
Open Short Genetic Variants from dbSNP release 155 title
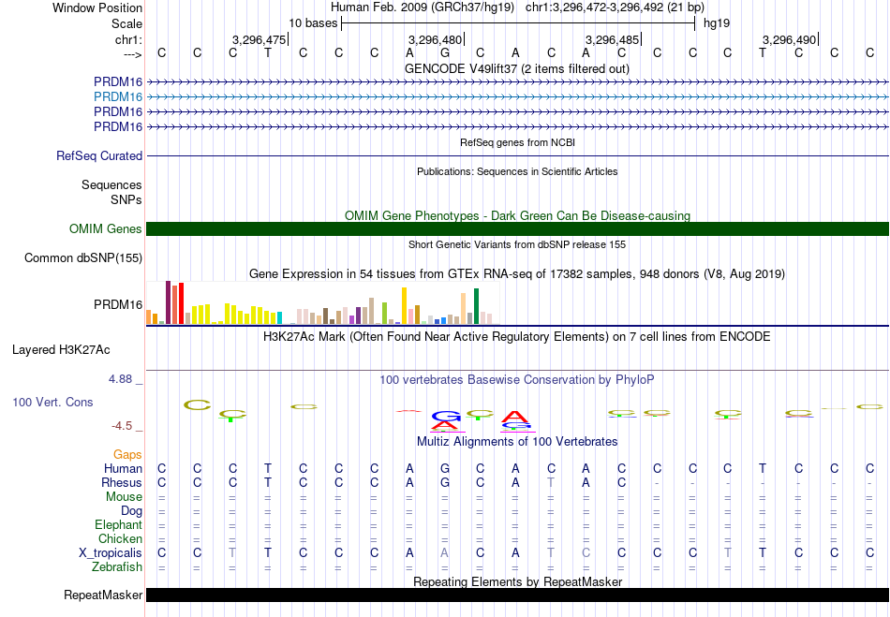coord(517,244)
